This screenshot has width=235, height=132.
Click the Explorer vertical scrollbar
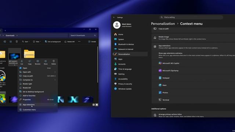98,65
